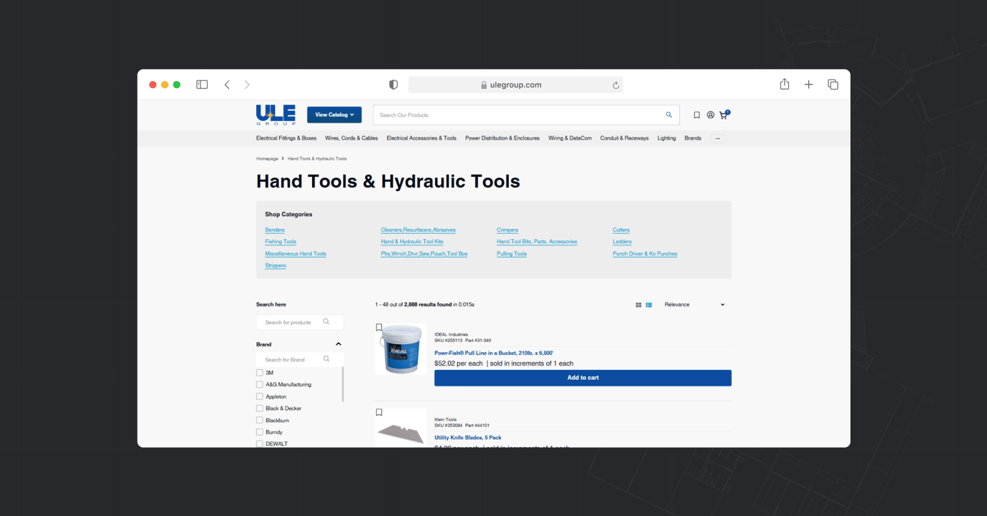The width and height of the screenshot is (987, 516).
Task: Check the A&G Manufacturing brand filter
Action: (x=260, y=384)
